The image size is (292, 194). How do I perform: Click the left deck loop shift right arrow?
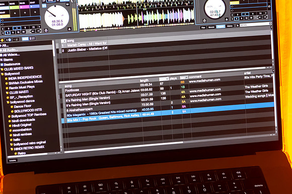[38, 31]
